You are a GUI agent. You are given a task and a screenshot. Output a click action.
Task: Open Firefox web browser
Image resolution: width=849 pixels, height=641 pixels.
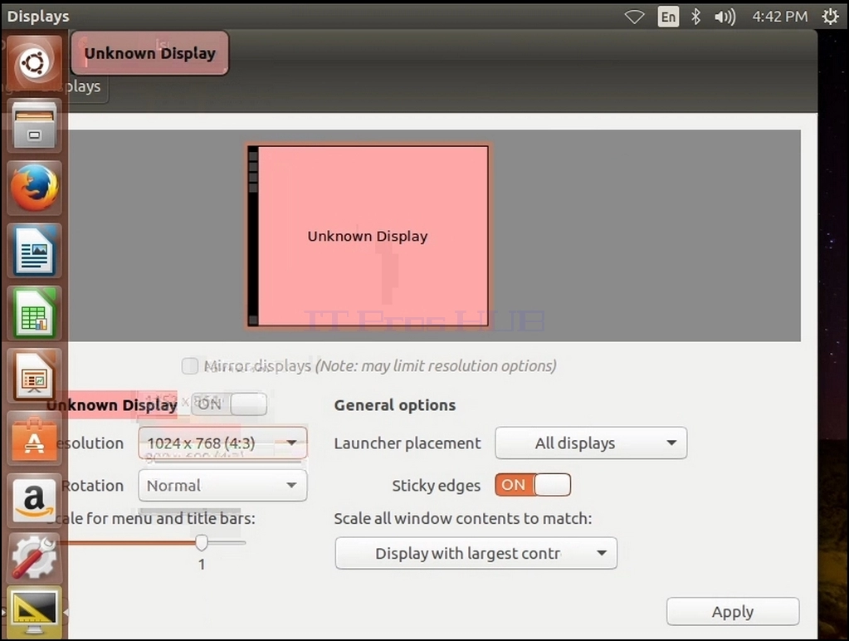(x=34, y=188)
